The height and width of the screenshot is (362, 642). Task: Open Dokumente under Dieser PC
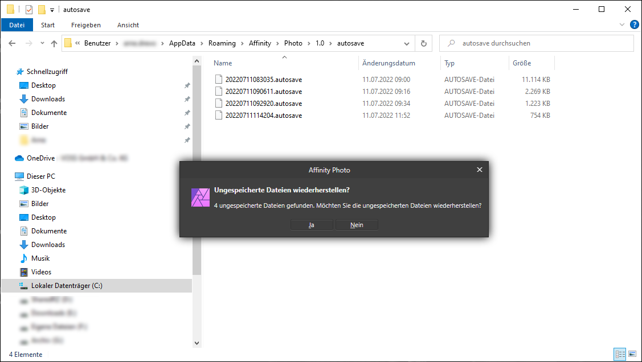[x=49, y=231]
